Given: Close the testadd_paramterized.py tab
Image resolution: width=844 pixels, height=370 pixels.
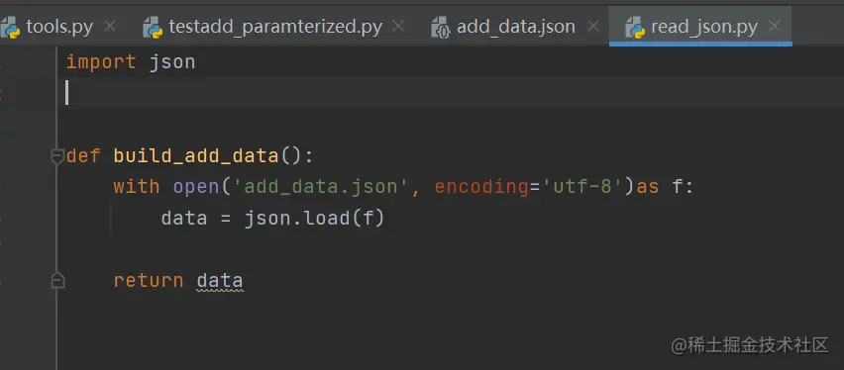Looking at the screenshot, I should 398,26.
